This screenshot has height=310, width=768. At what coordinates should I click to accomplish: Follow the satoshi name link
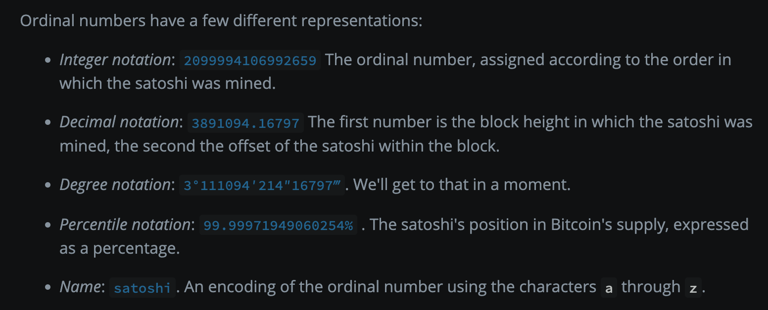click(x=143, y=288)
